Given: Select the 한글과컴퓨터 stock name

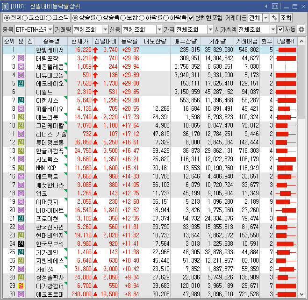Looking at the screenshot, I should click(50, 151).
